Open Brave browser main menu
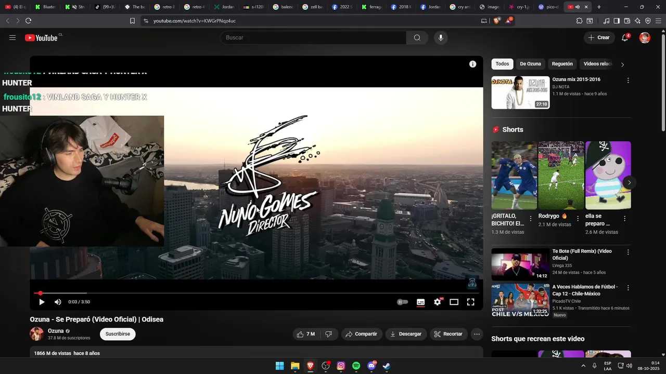The width and height of the screenshot is (666, 374). (658, 21)
